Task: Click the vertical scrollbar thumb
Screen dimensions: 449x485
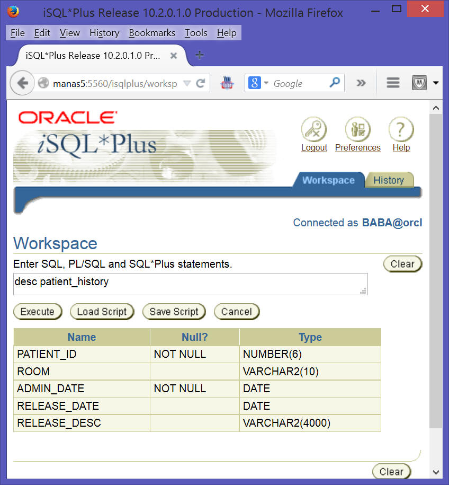Action: click(436, 271)
